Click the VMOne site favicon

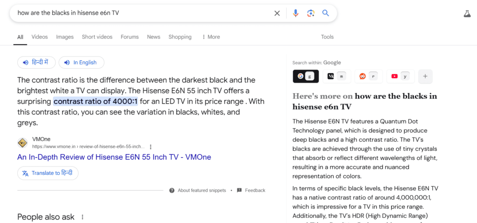[22, 143]
